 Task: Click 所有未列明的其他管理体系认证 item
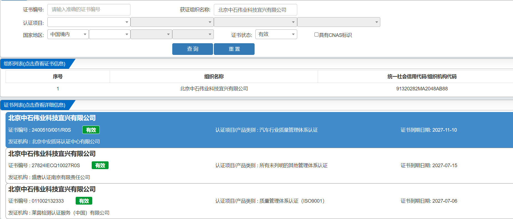(x=293, y=165)
